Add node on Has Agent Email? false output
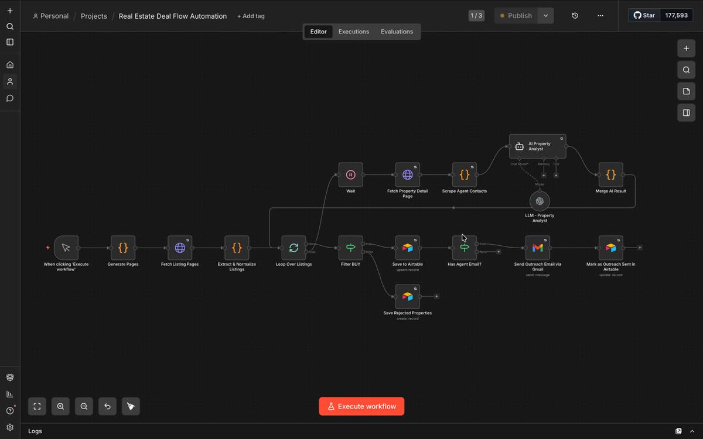The image size is (703, 439). [499, 252]
